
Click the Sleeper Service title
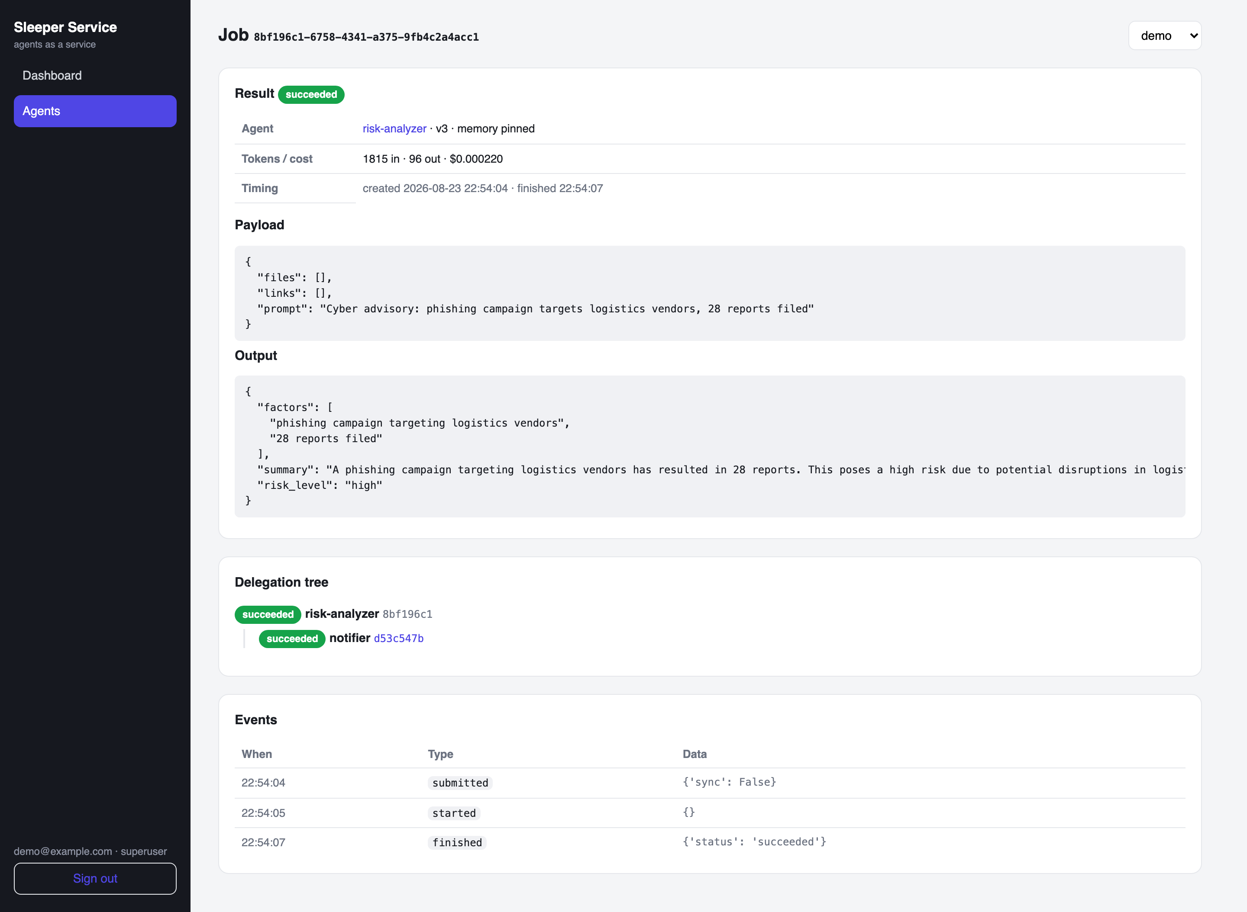pos(65,27)
